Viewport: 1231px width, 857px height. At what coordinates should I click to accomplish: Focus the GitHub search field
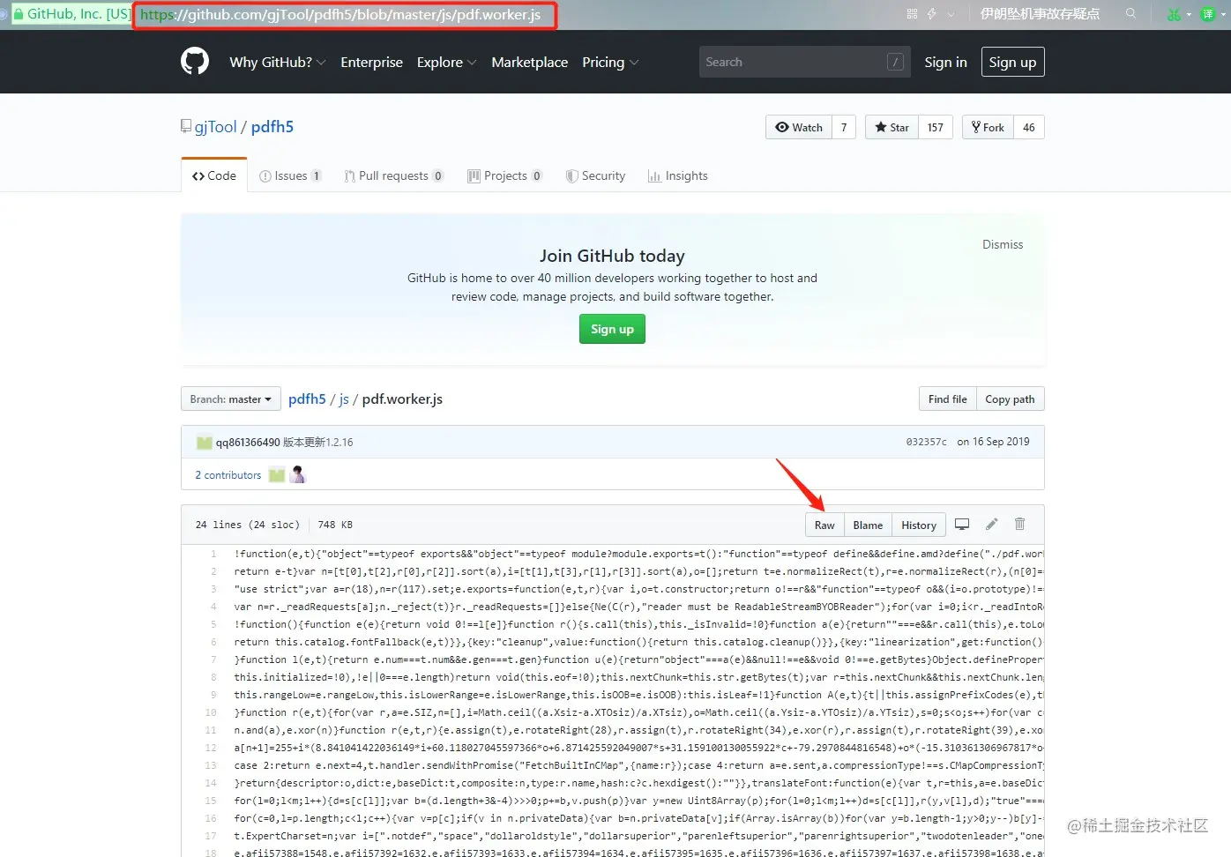pyautogui.click(x=803, y=62)
